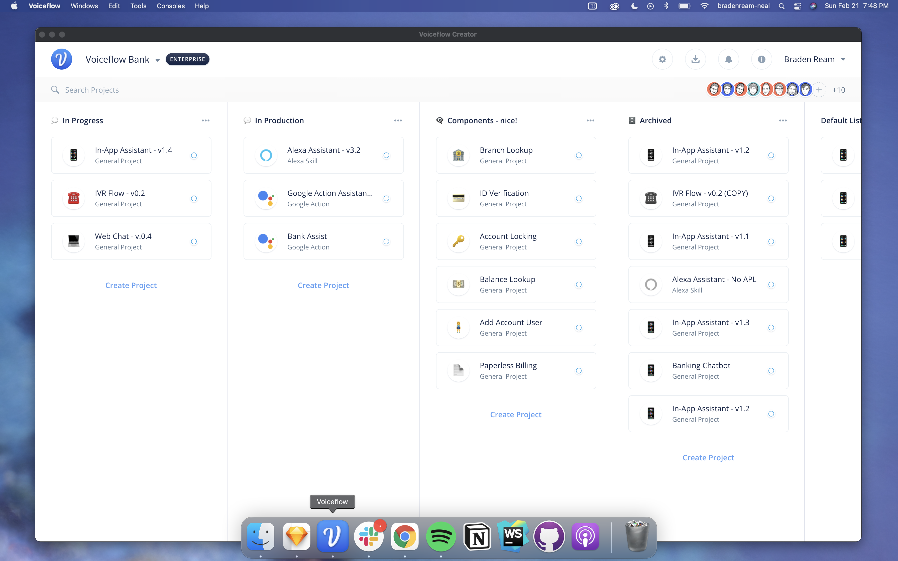Select circle on Paperless Billing card

pyautogui.click(x=579, y=371)
